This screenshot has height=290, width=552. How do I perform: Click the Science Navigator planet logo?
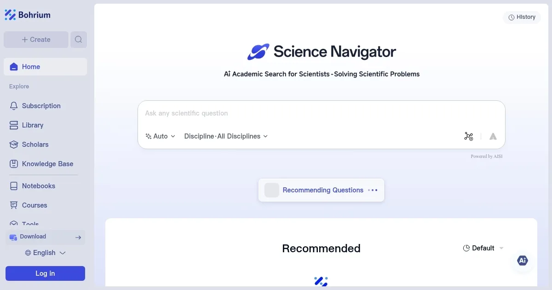coord(258,52)
